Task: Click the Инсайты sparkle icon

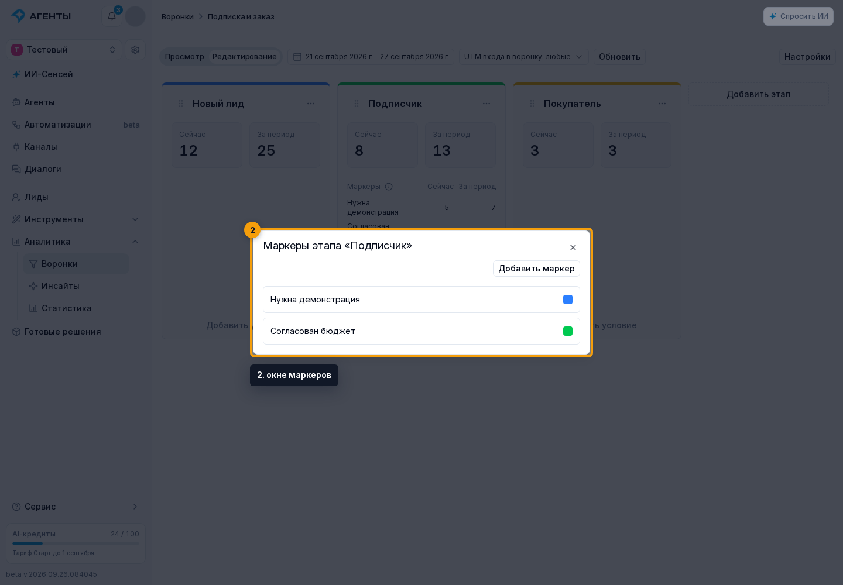Action: pyautogui.click(x=33, y=286)
